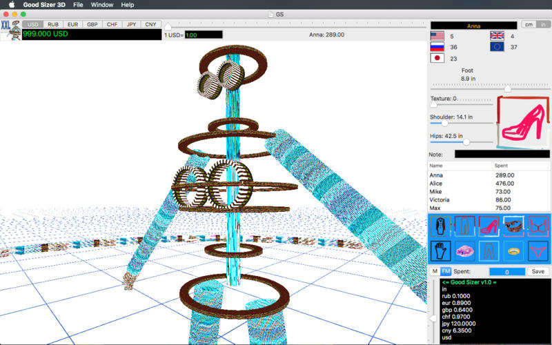Open the Window menu
The height and width of the screenshot is (345, 552).
coord(102,5)
